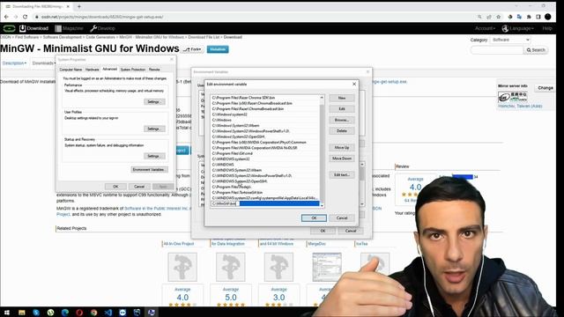This screenshot has height=317, width=564.
Task: Select the nodejs path entry
Action: coord(264,187)
